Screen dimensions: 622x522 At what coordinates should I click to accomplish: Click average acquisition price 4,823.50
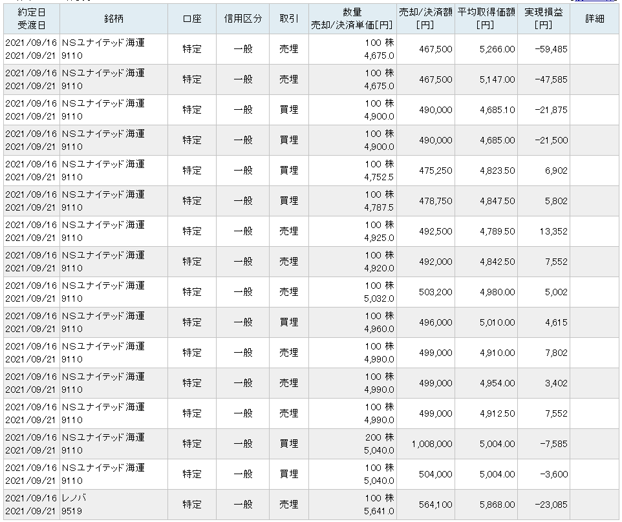tap(497, 171)
